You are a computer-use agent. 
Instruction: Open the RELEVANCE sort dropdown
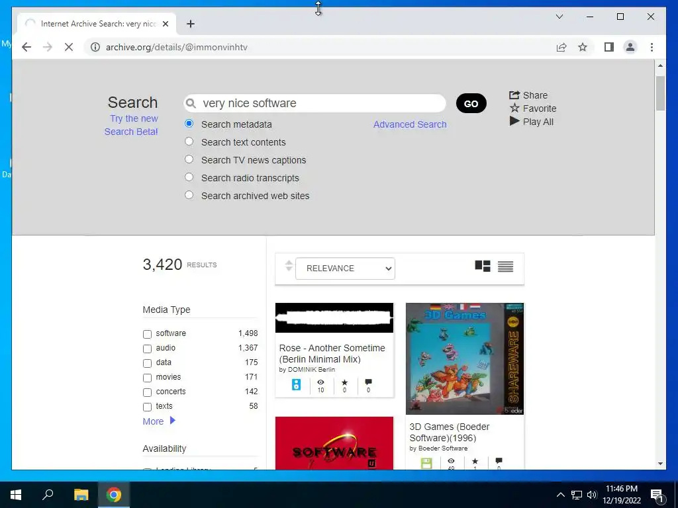345,269
